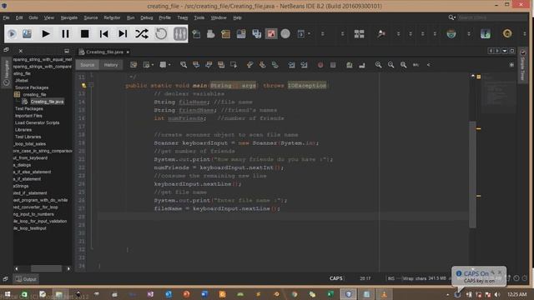This screenshot has width=534, height=300.
Task: Click the volume speaker icon in system tray
Action: point(497,294)
